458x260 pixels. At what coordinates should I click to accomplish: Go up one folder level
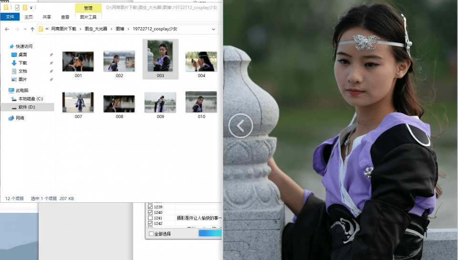[x=32, y=29]
